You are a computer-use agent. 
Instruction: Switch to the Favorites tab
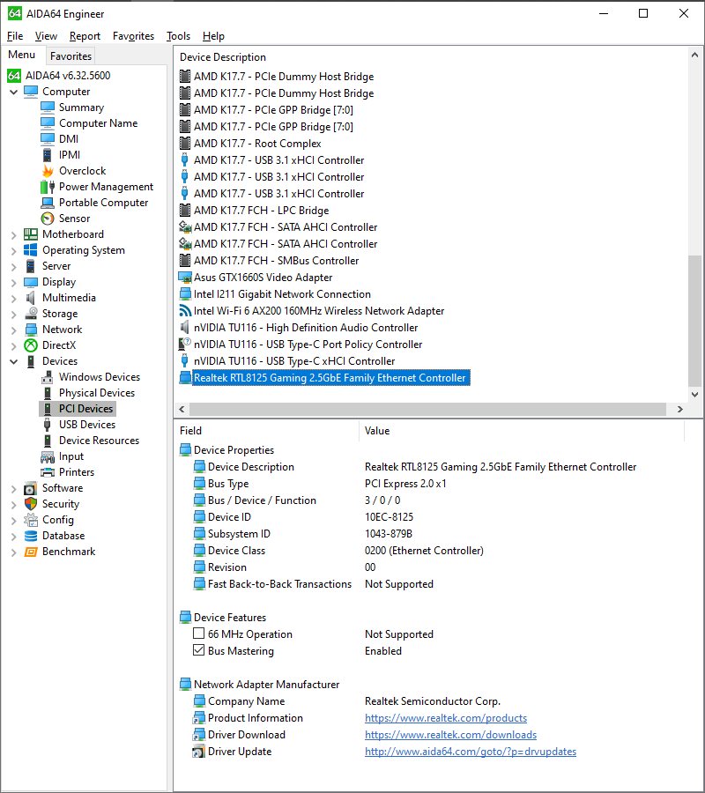coord(70,56)
